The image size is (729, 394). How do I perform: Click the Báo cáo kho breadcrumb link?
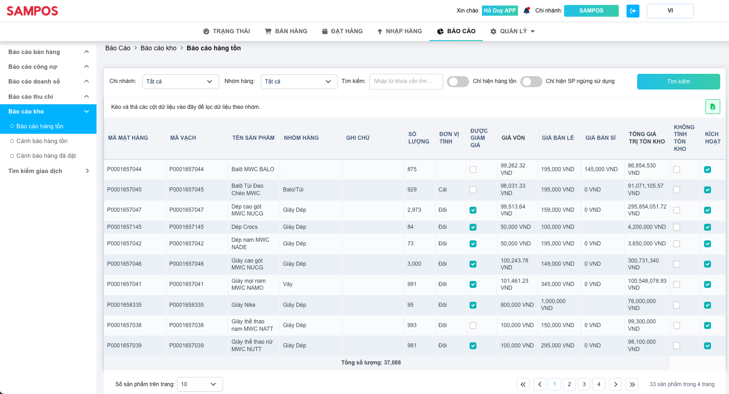tap(158, 48)
